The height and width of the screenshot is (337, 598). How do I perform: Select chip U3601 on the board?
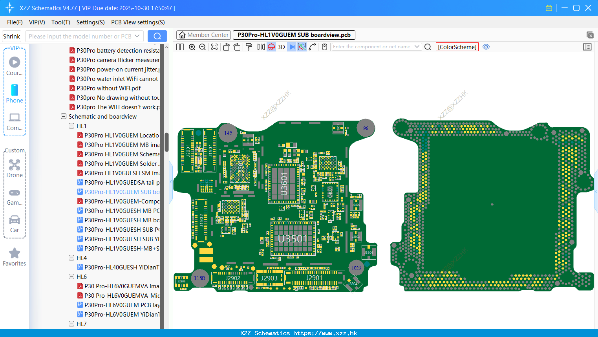tap(284, 184)
